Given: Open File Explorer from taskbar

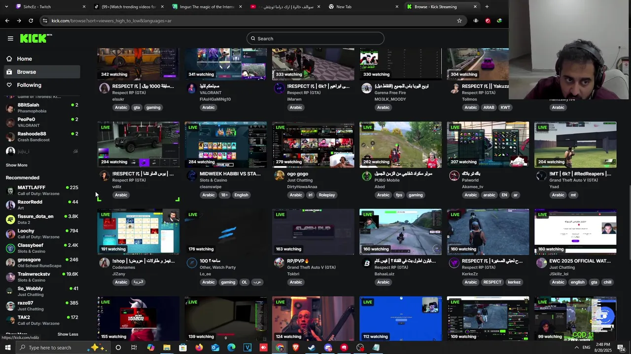Looking at the screenshot, I should (x=167, y=348).
